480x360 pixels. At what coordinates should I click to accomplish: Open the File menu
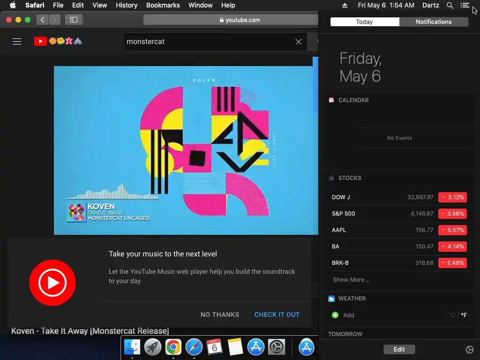58,5
